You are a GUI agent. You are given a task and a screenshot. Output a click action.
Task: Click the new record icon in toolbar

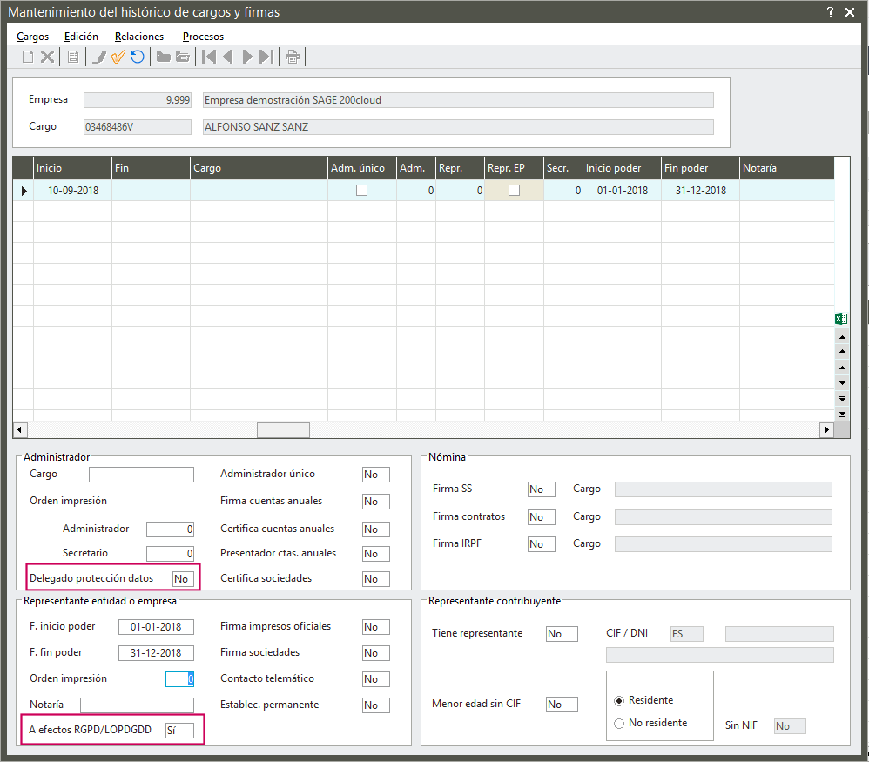[x=28, y=57]
